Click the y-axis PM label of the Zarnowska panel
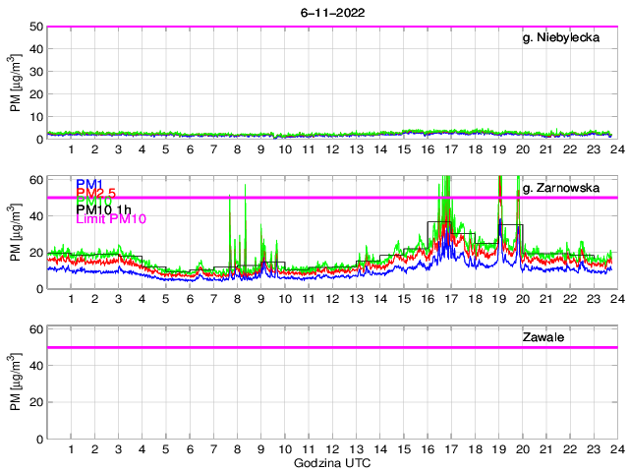 (x=18, y=232)
